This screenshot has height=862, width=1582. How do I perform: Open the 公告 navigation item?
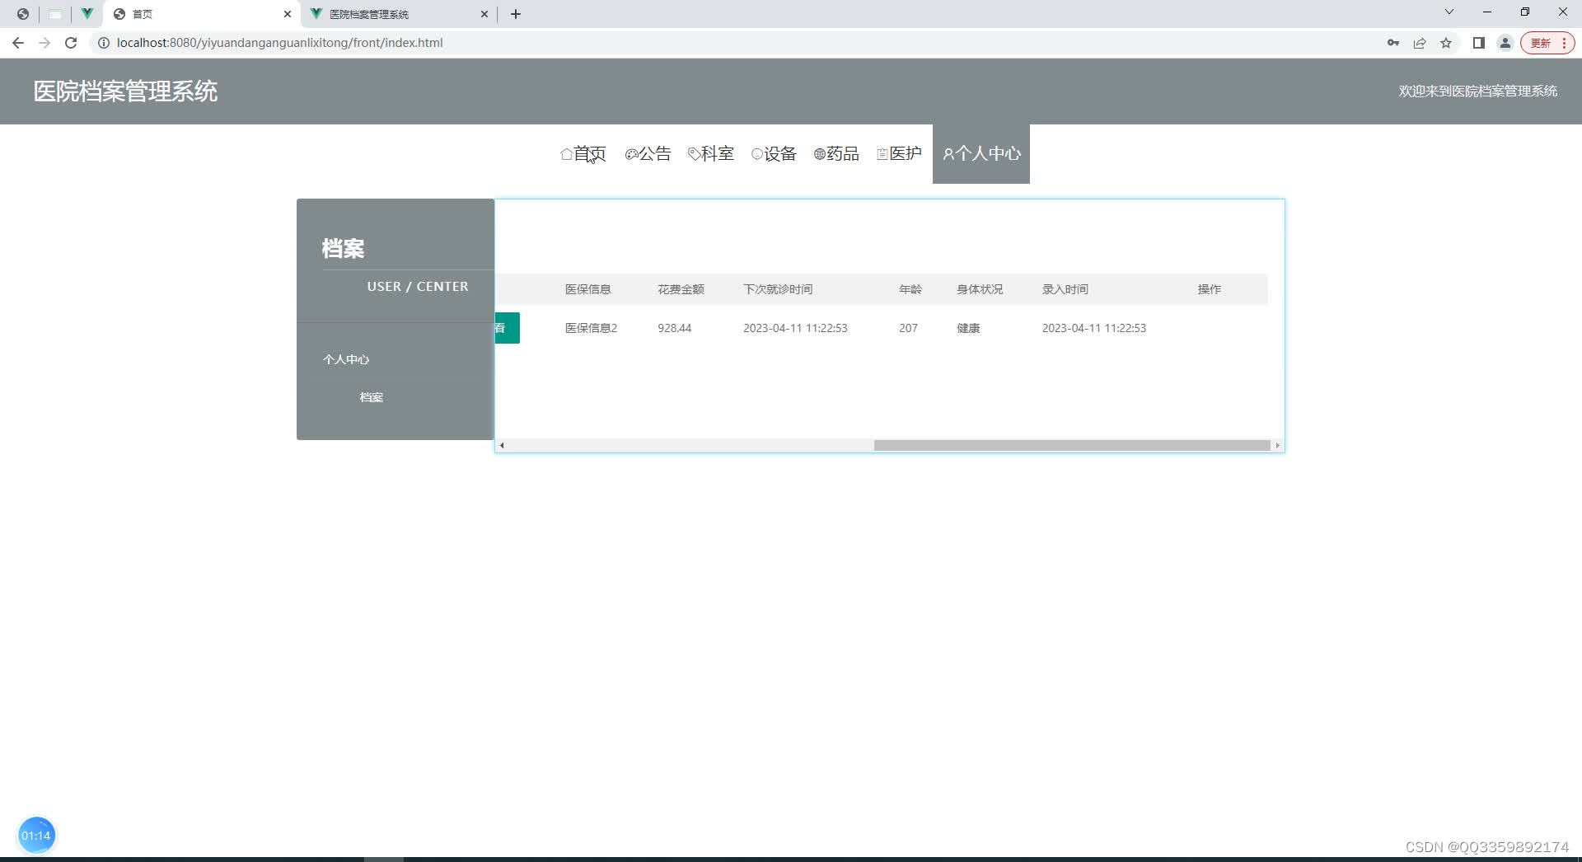coord(648,153)
